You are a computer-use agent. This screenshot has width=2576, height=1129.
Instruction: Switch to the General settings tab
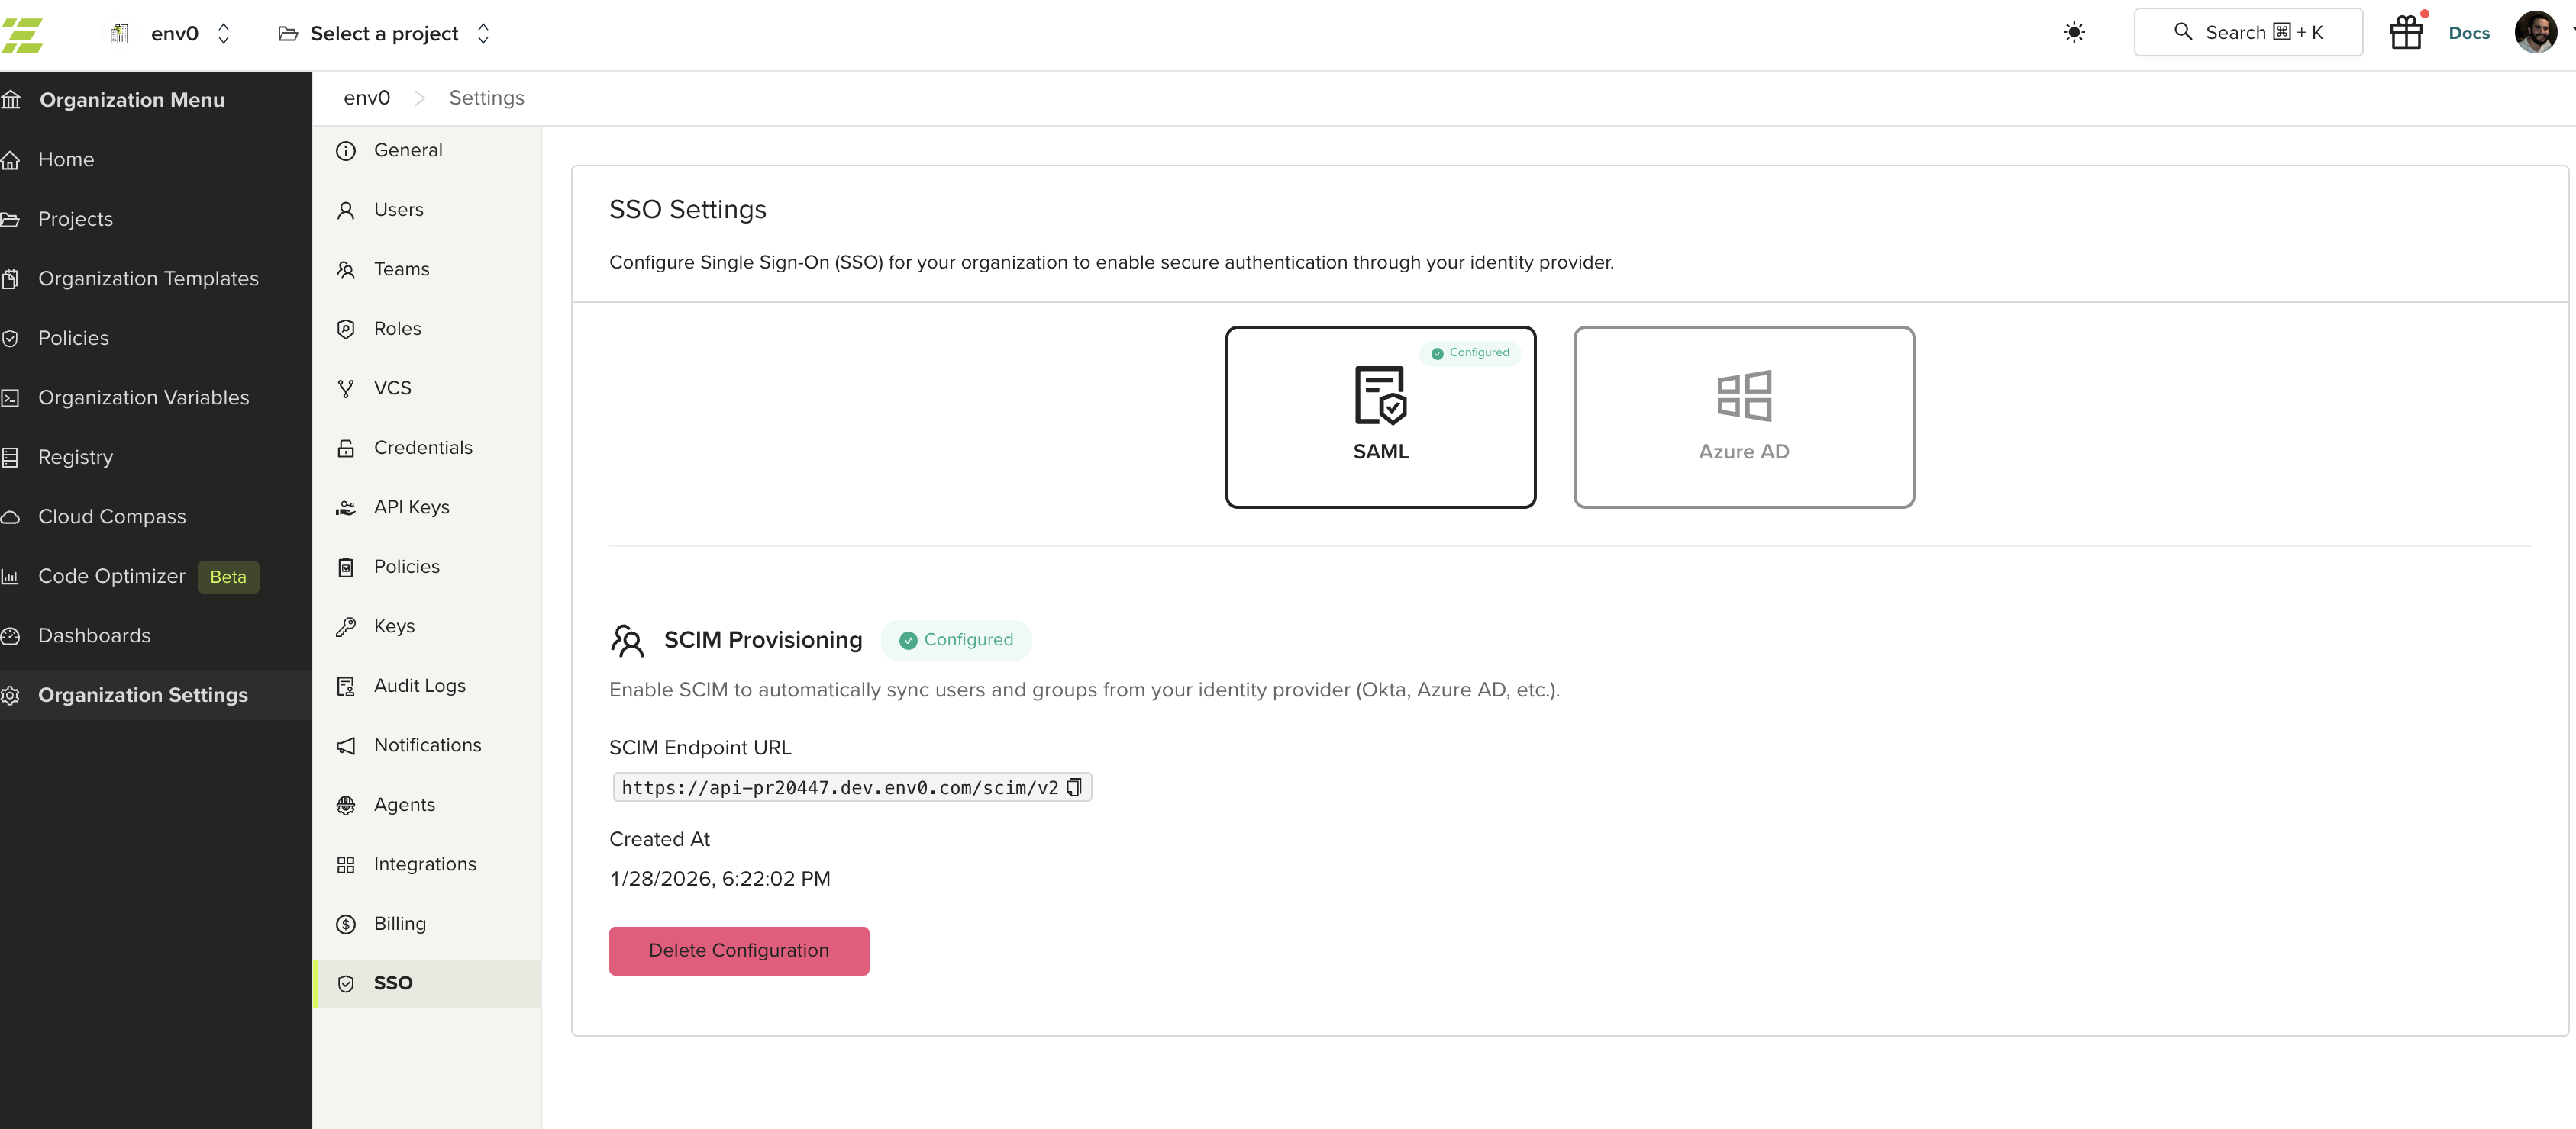[408, 150]
